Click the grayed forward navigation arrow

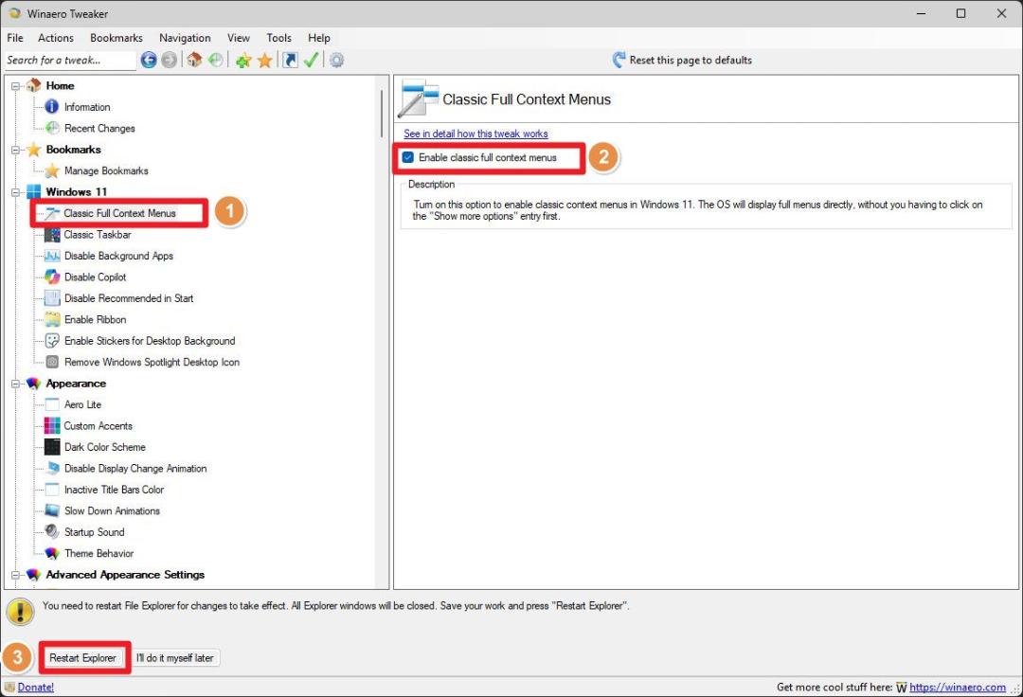[169, 60]
